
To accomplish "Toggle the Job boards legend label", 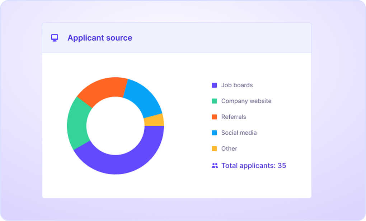I will pyautogui.click(x=237, y=85).
